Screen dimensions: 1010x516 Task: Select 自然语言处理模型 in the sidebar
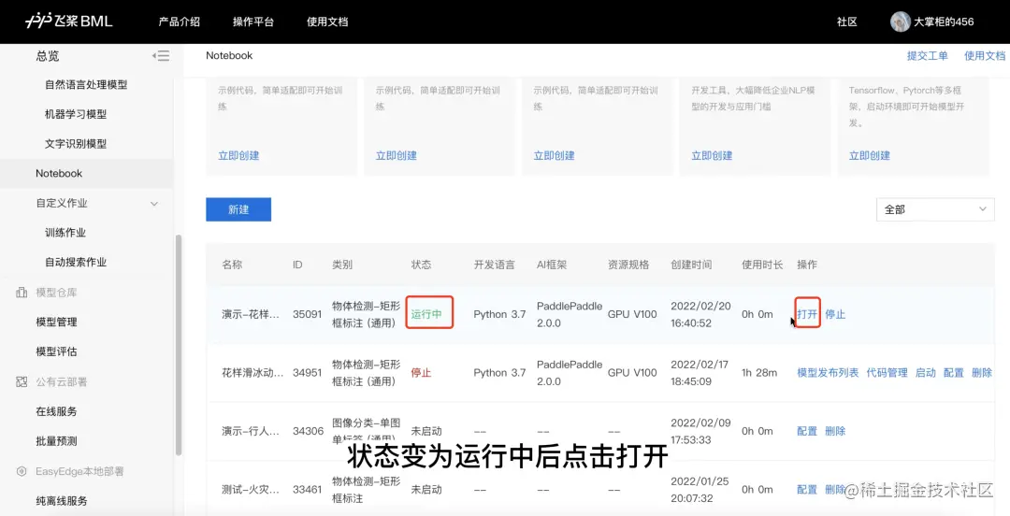(86, 84)
